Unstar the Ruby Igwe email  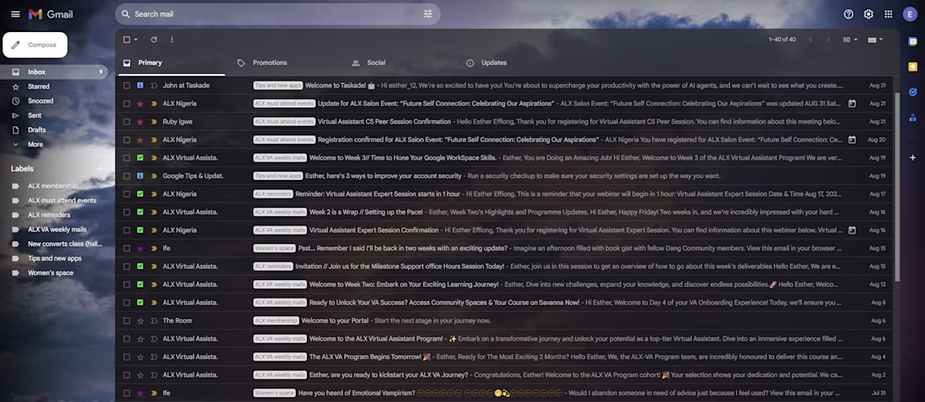[x=140, y=122]
